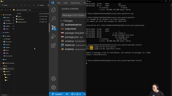This screenshot has height=96, width=172.
Task: Click the errors count icon in VS Code status bar
Action: (73, 94)
